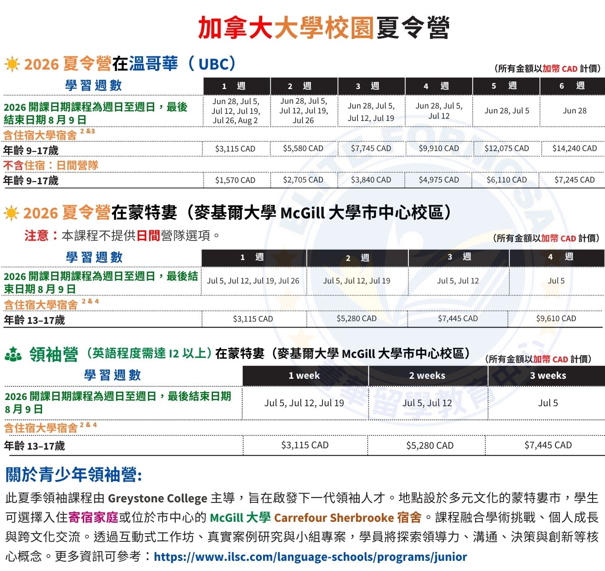Click the sun icon beside the UBC camp heading
Image resolution: width=605 pixels, height=571 pixels.
(12, 64)
